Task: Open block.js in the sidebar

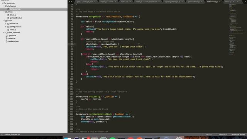Action: (13, 15)
